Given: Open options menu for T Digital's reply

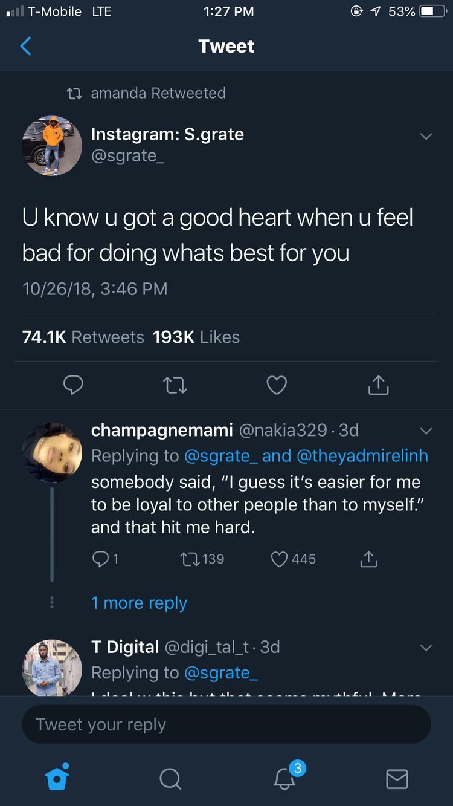Looking at the screenshot, I should 426,647.
